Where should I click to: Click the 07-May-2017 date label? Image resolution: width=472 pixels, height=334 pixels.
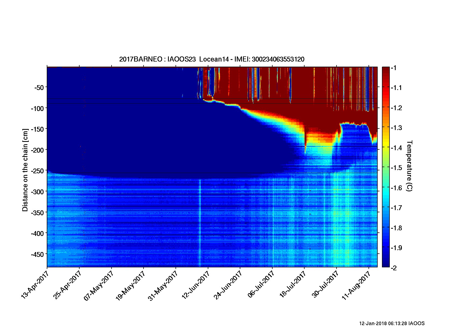point(99,285)
